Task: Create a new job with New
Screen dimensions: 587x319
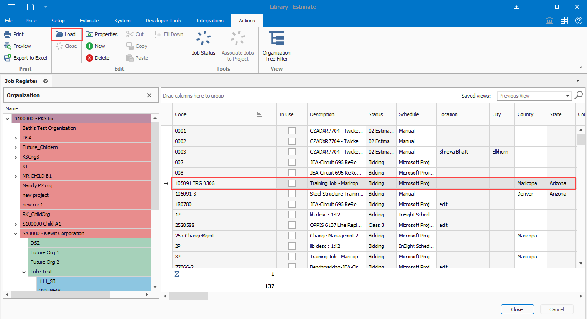Action: [95, 46]
